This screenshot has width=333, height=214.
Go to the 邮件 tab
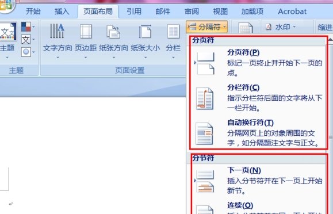point(163,12)
